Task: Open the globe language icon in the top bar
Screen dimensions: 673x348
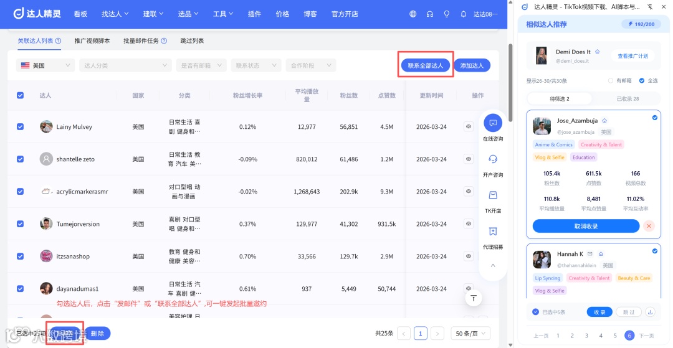Action: 413,14
